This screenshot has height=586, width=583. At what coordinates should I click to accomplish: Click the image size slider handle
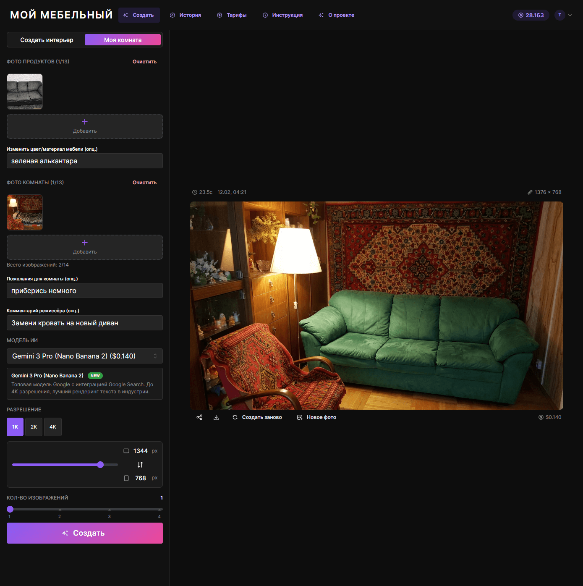100,465
